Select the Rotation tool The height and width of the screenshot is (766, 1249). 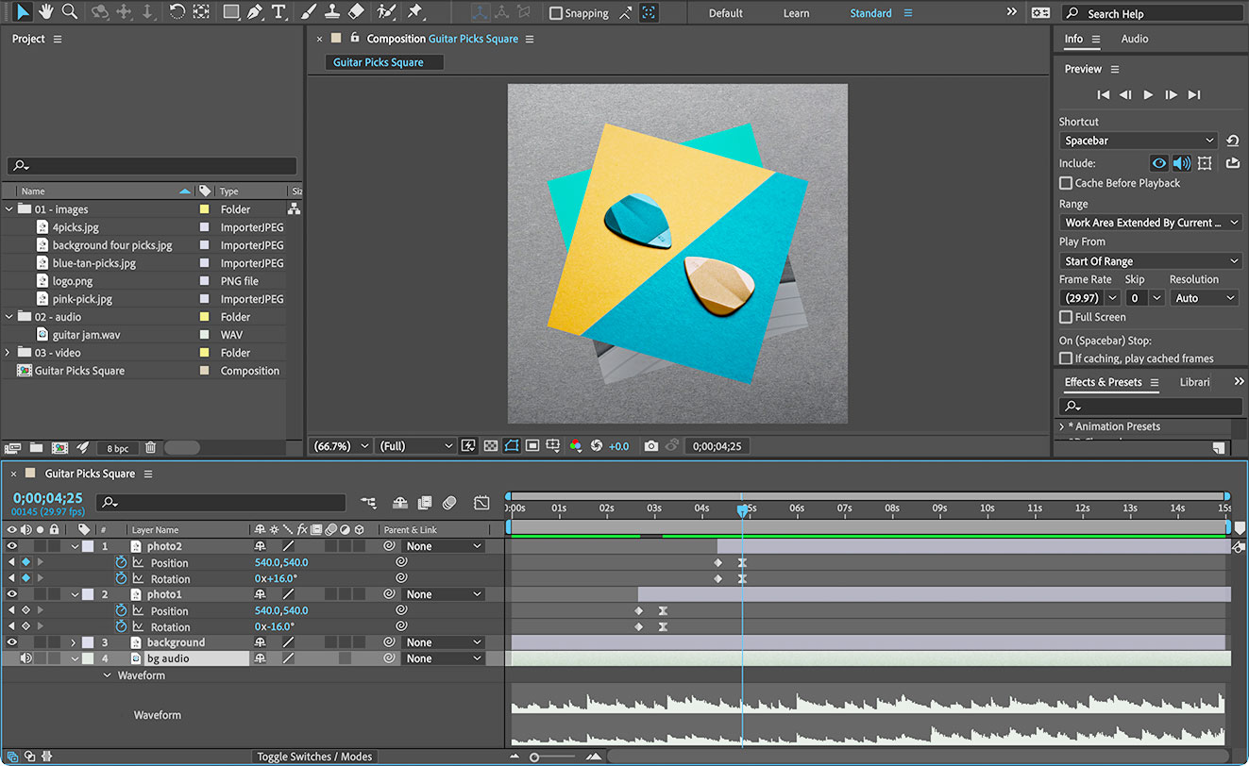(178, 12)
